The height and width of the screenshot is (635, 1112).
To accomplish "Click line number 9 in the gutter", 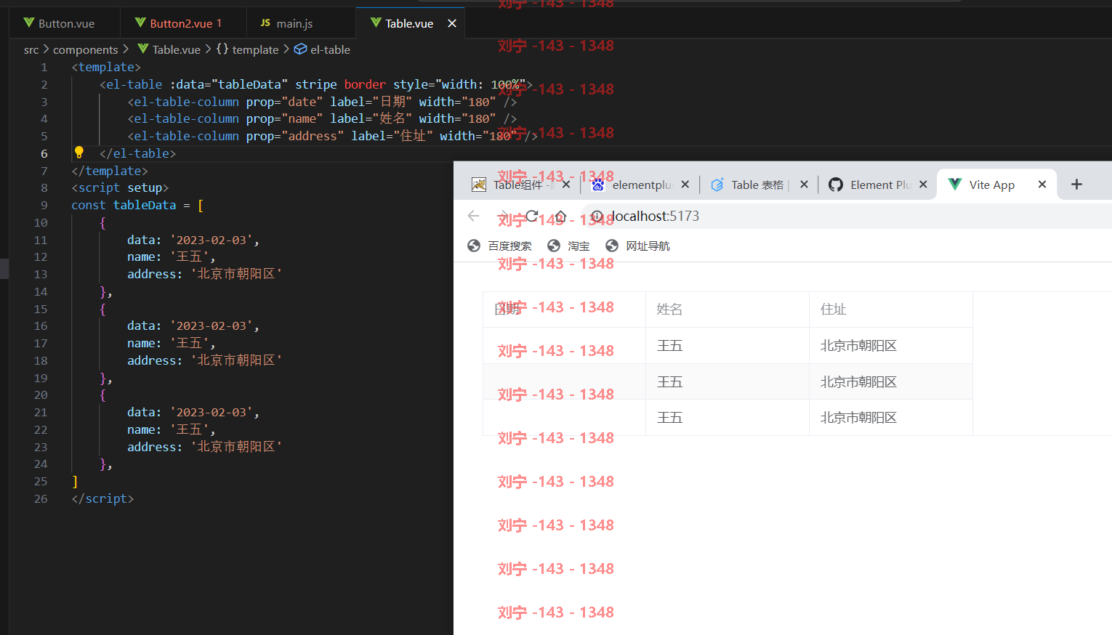I will coord(44,205).
